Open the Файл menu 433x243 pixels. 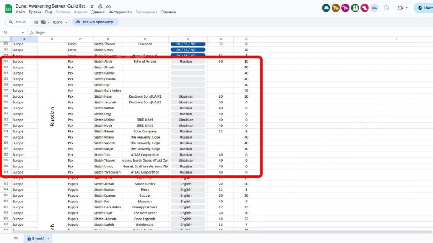[x=20, y=12]
